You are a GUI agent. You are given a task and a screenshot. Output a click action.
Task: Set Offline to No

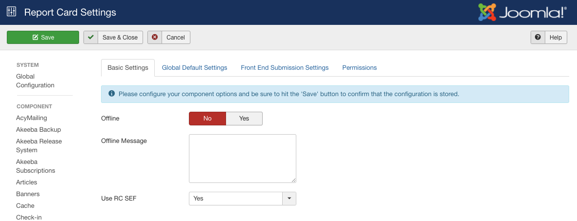click(207, 119)
